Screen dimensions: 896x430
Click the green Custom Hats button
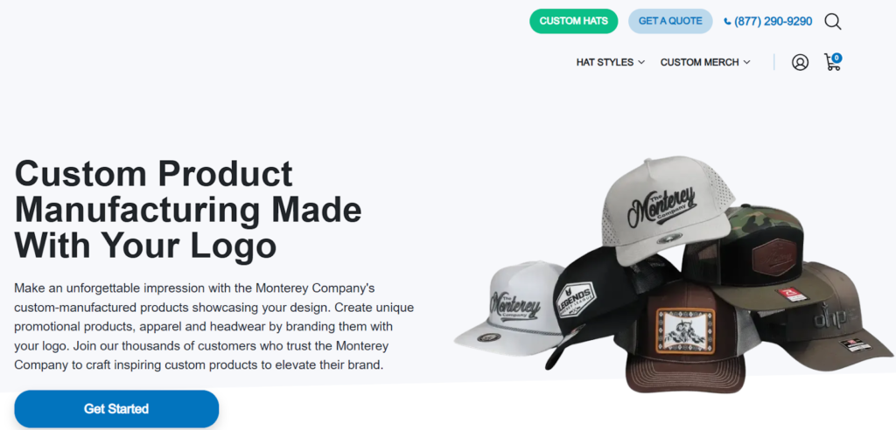(x=573, y=21)
